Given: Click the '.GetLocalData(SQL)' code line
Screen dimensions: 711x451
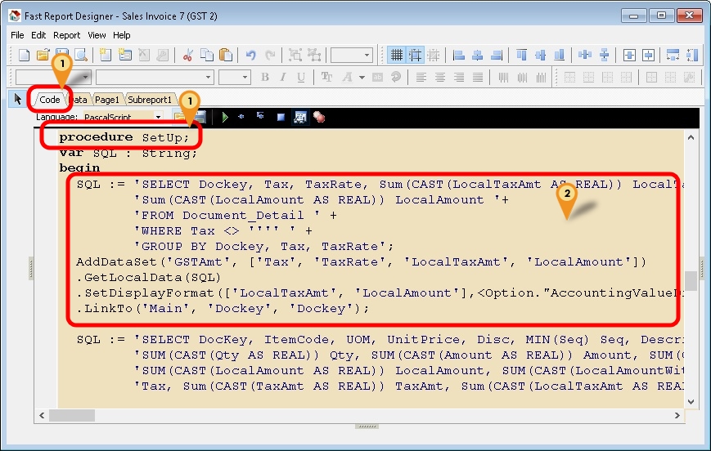Looking at the screenshot, I should (x=148, y=278).
